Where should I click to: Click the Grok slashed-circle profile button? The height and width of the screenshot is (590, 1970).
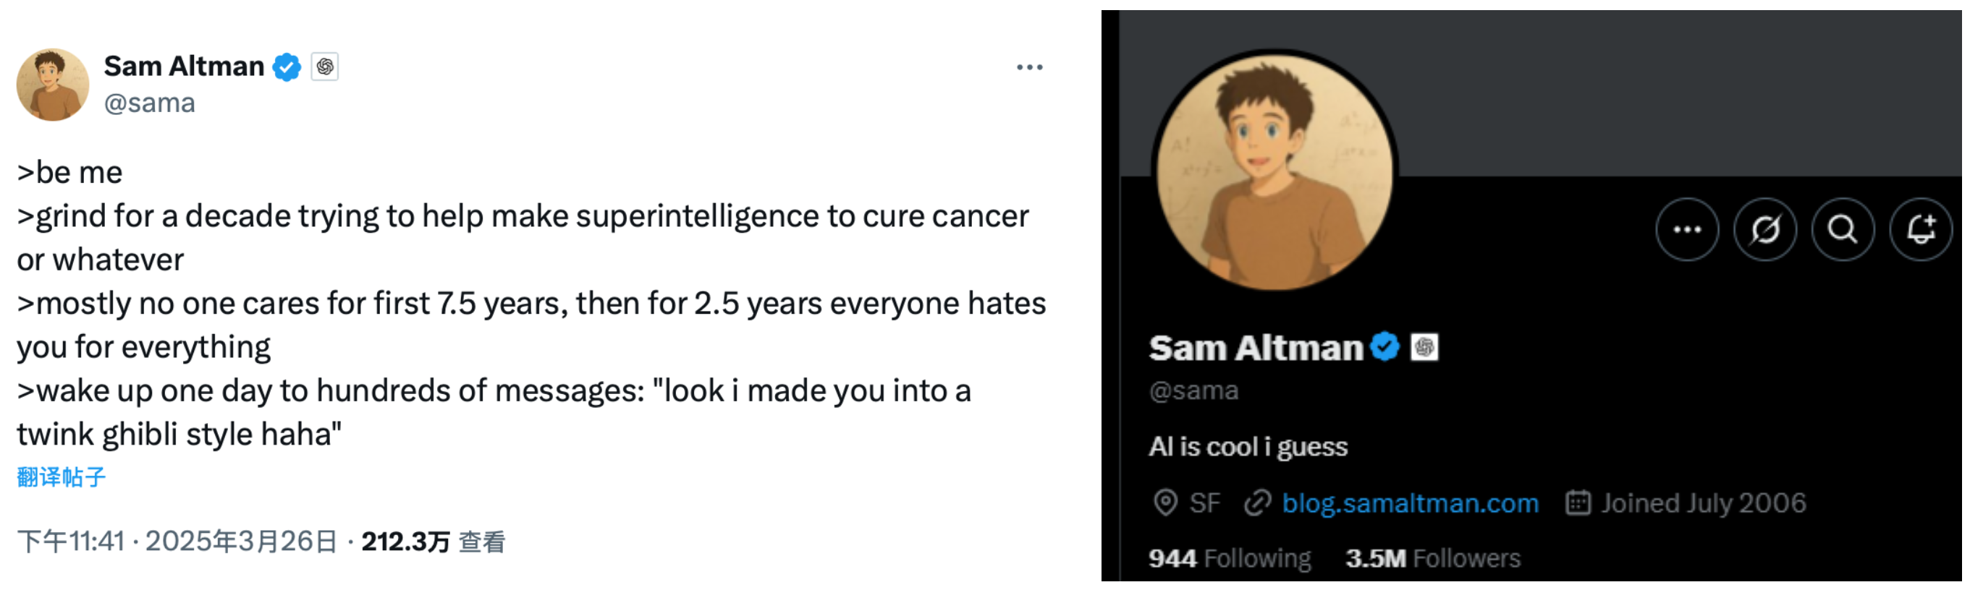[1765, 229]
